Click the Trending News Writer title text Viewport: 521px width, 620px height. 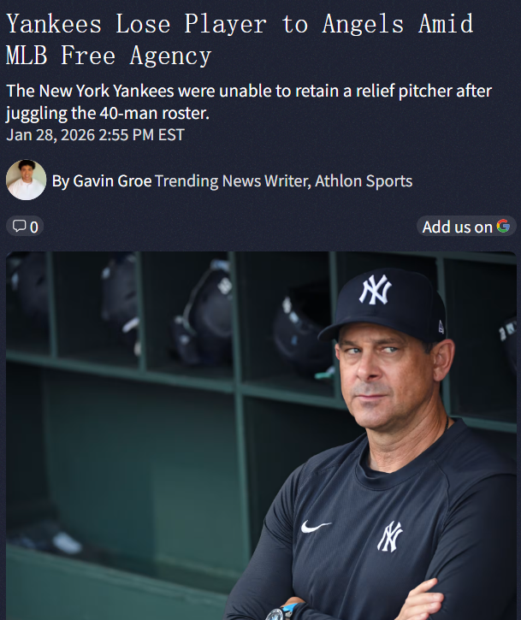pyautogui.click(x=232, y=181)
